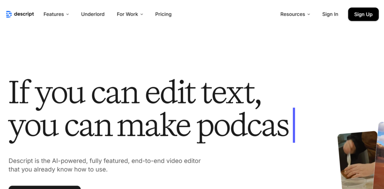The height and width of the screenshot is (189, 384).
Task: Click the Descript logo icon
Action: [x=9, y=14]
